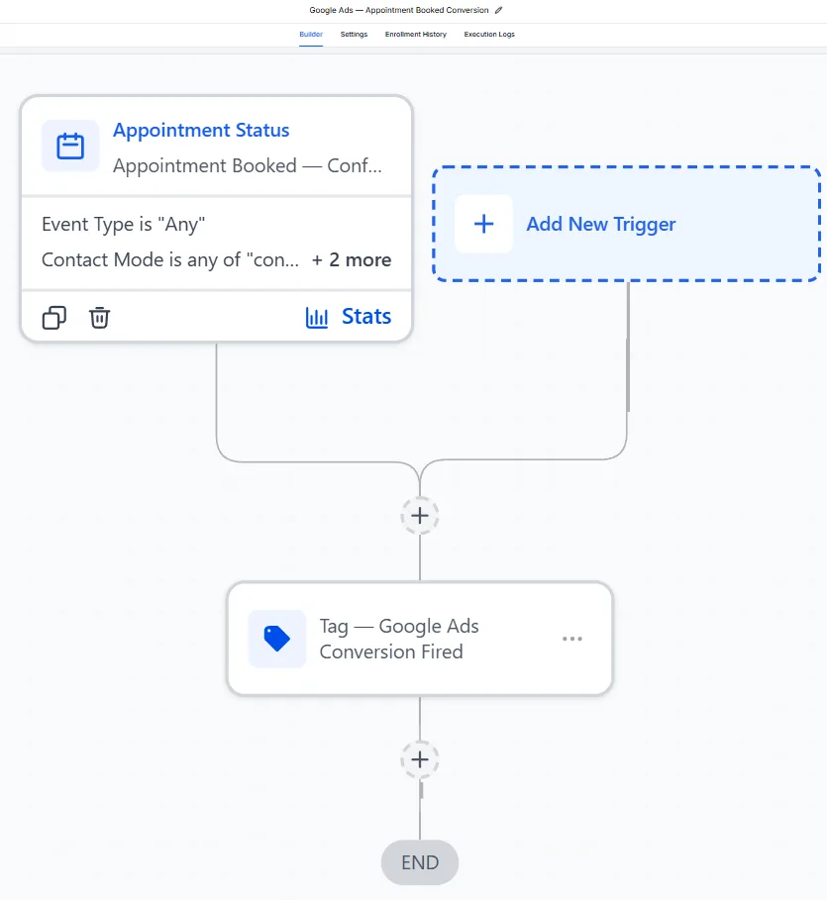The height and width of the screenshot is (900, 827).
Task: Open trigger Stats
Action: (366, 317)
